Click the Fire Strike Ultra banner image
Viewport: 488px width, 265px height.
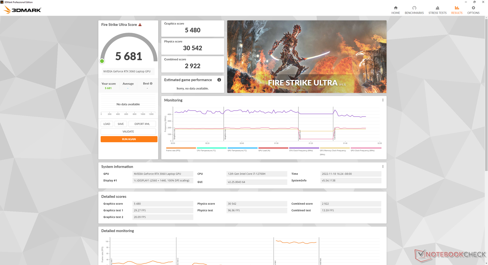pos(307,57)
